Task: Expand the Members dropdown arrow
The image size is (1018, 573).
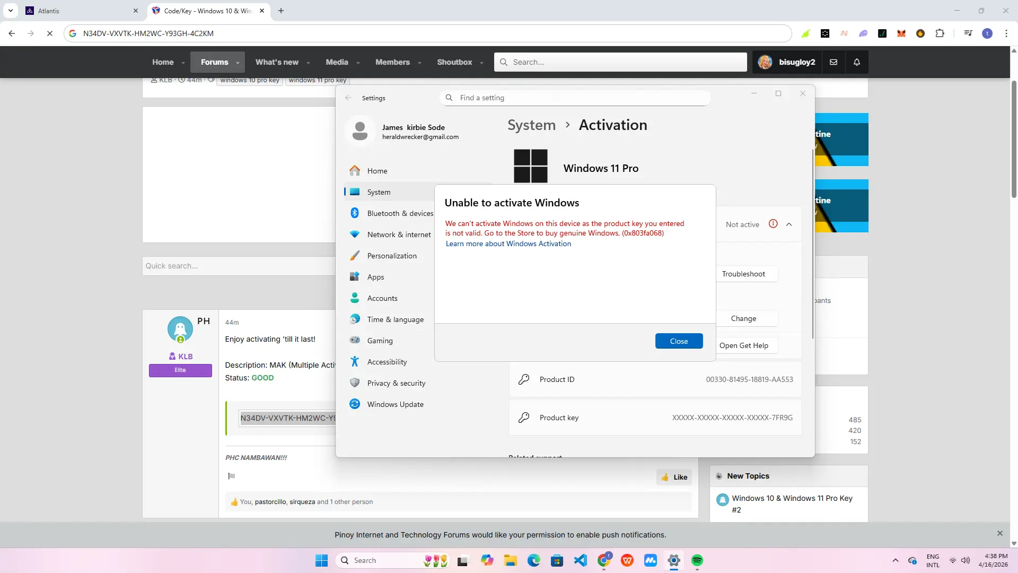Action: (419, 63)
